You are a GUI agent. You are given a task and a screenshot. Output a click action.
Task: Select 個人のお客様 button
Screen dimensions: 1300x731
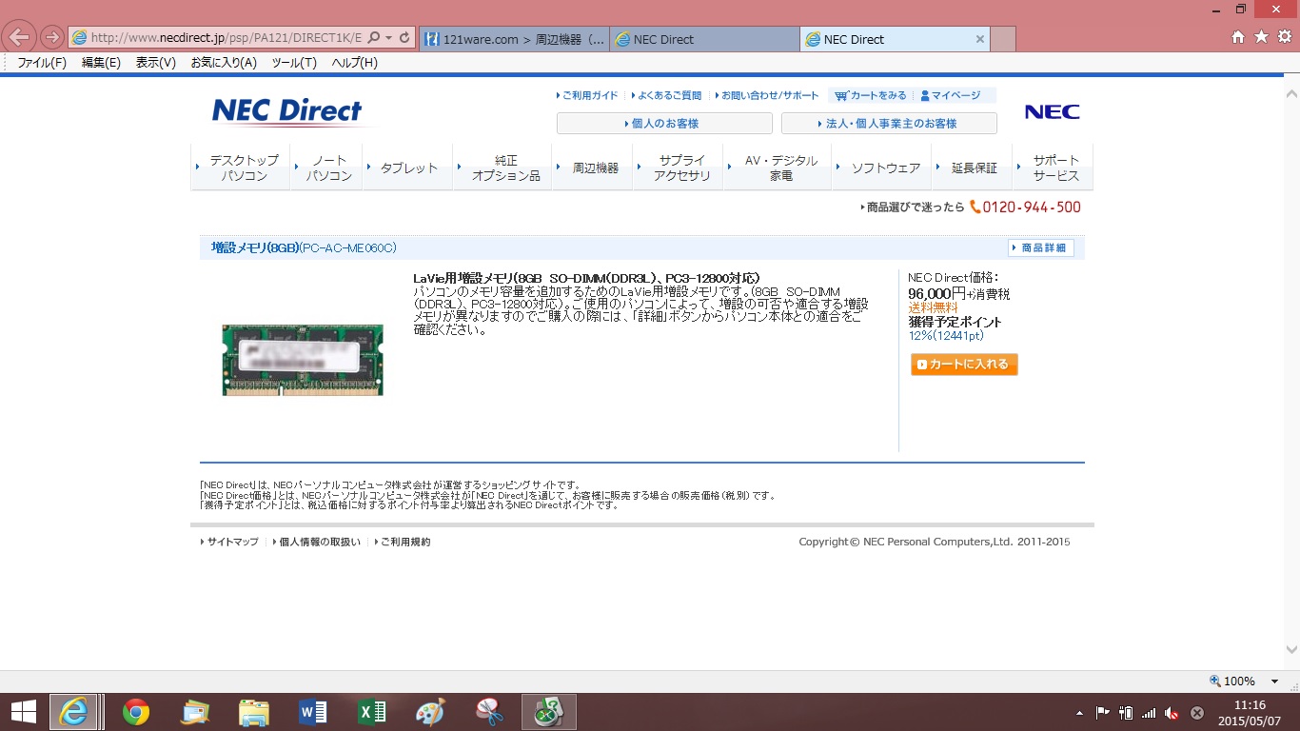coord(664,124)
